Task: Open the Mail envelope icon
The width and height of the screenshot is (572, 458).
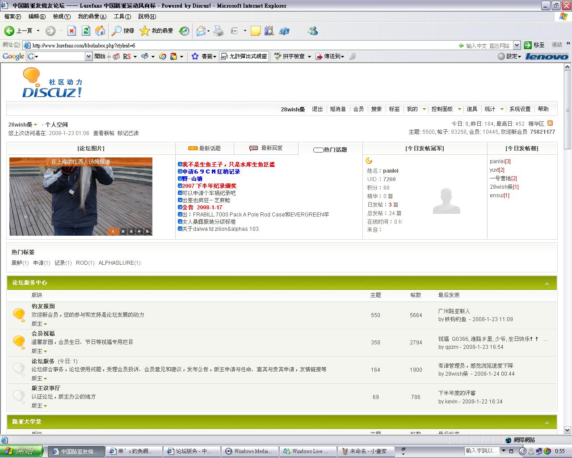Action: [201, 31]
